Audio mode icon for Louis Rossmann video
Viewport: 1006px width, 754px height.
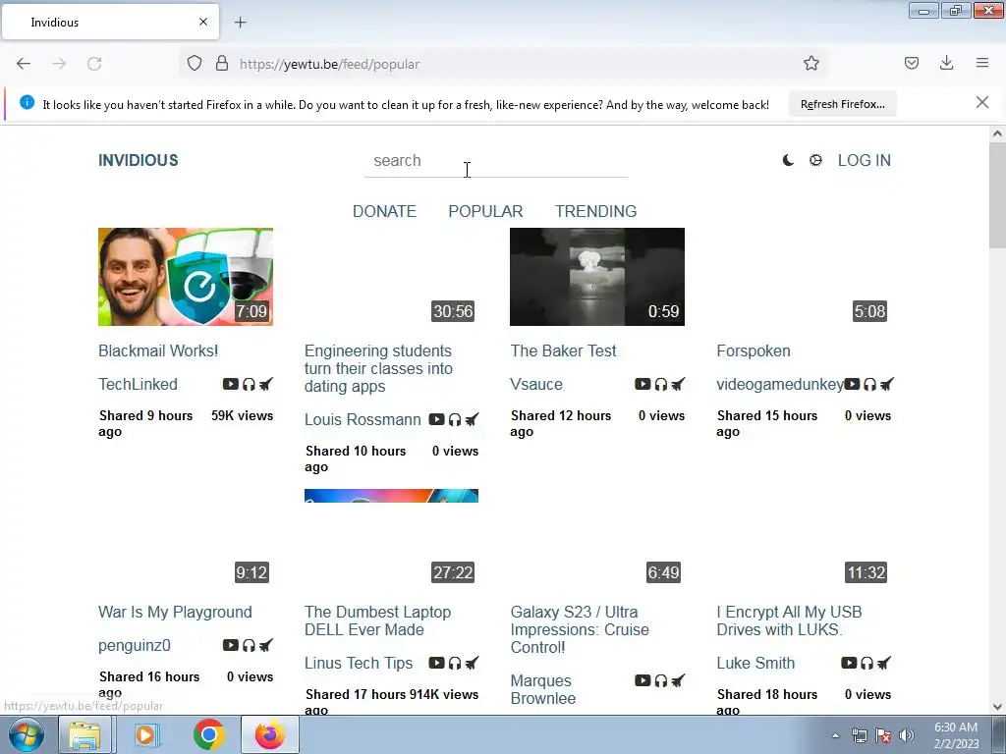455,419
